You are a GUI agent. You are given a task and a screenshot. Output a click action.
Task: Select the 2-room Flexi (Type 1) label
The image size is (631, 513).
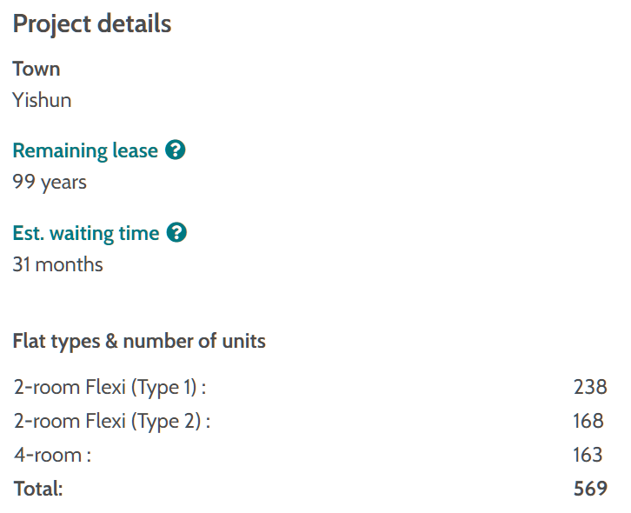tap(110, 388)
